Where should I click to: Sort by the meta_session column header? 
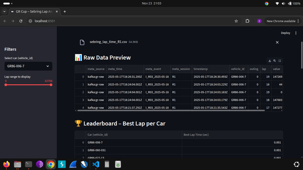click(x=181, y=69)
